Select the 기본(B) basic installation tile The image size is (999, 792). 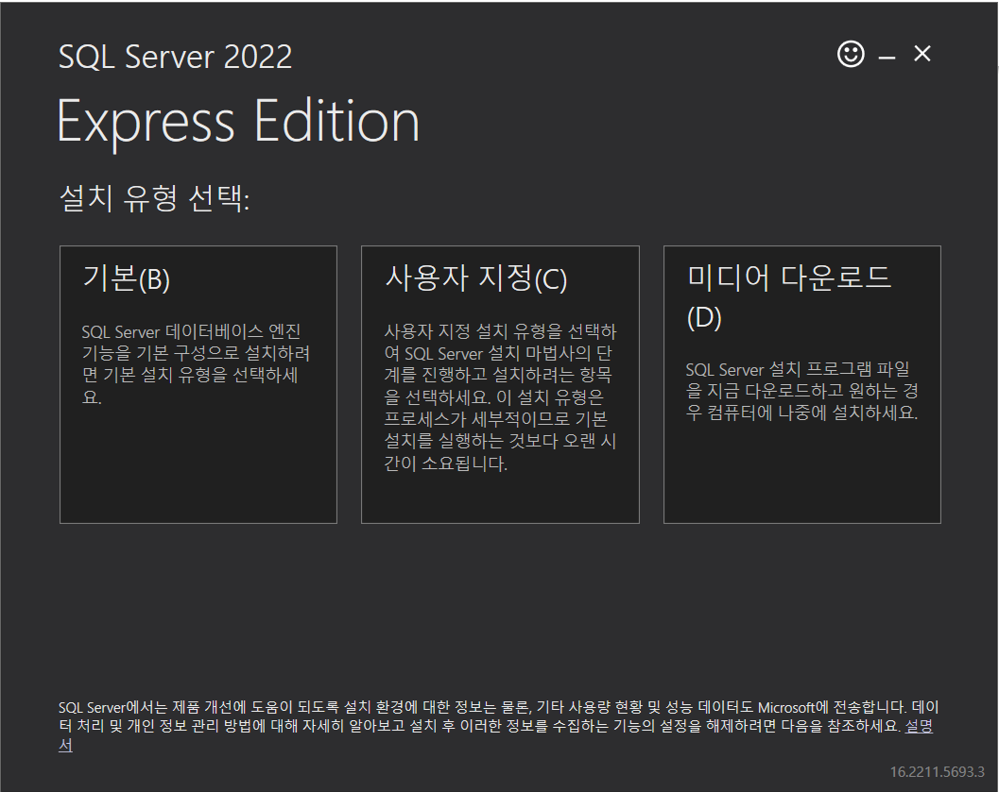click(198, 383)
